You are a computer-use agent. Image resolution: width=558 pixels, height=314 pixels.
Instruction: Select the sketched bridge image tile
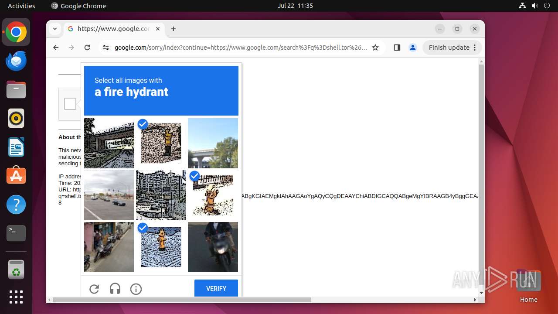(x=109, y=143)
